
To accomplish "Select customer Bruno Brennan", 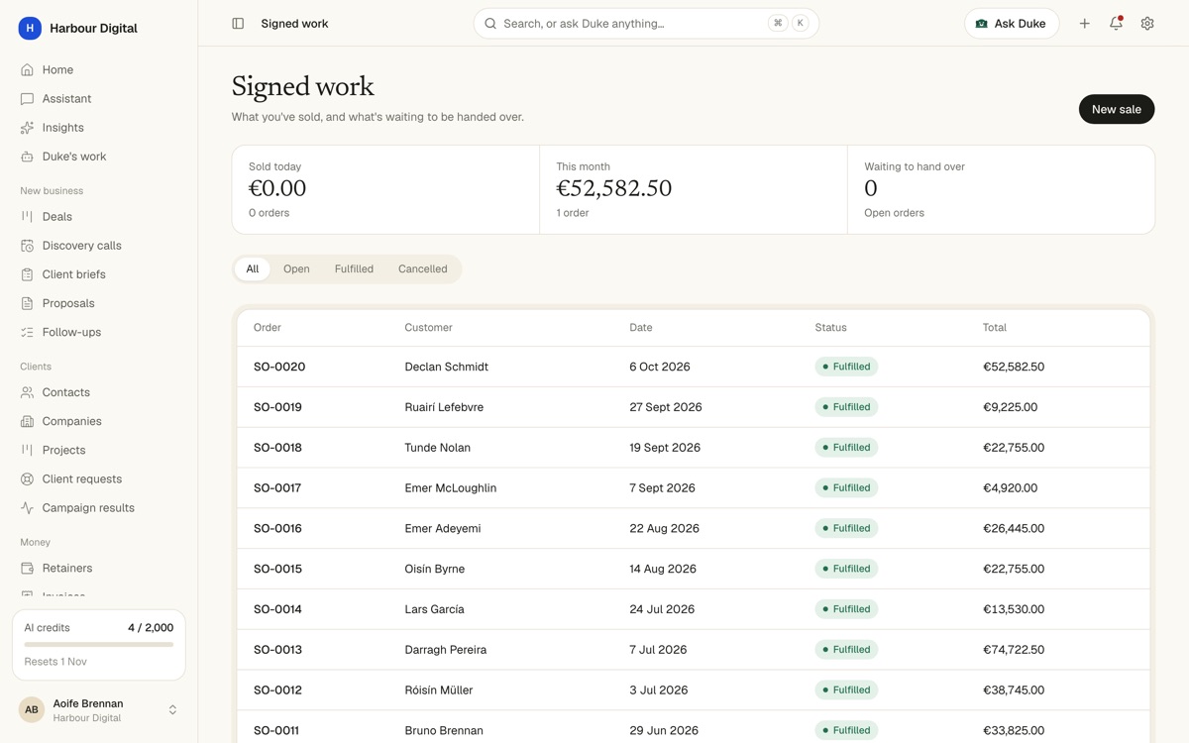I will pos(444,731).
